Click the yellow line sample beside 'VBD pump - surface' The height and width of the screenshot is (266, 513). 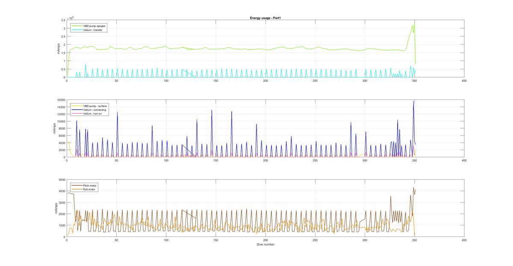(x=77, y=106)
